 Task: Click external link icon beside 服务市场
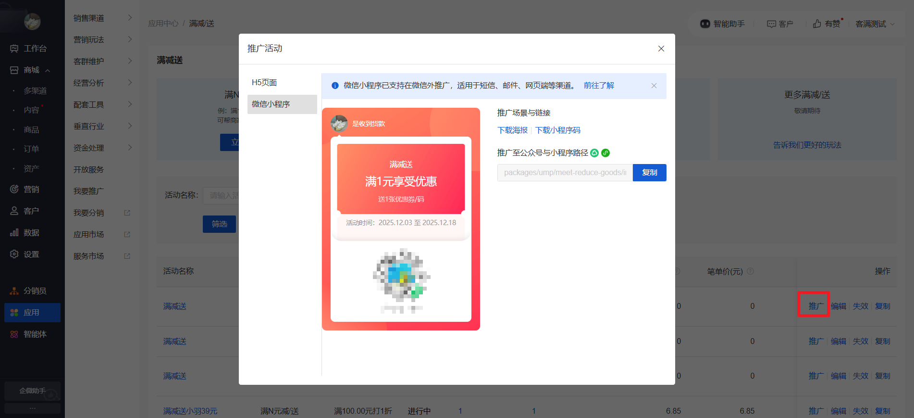coord(127,256)
